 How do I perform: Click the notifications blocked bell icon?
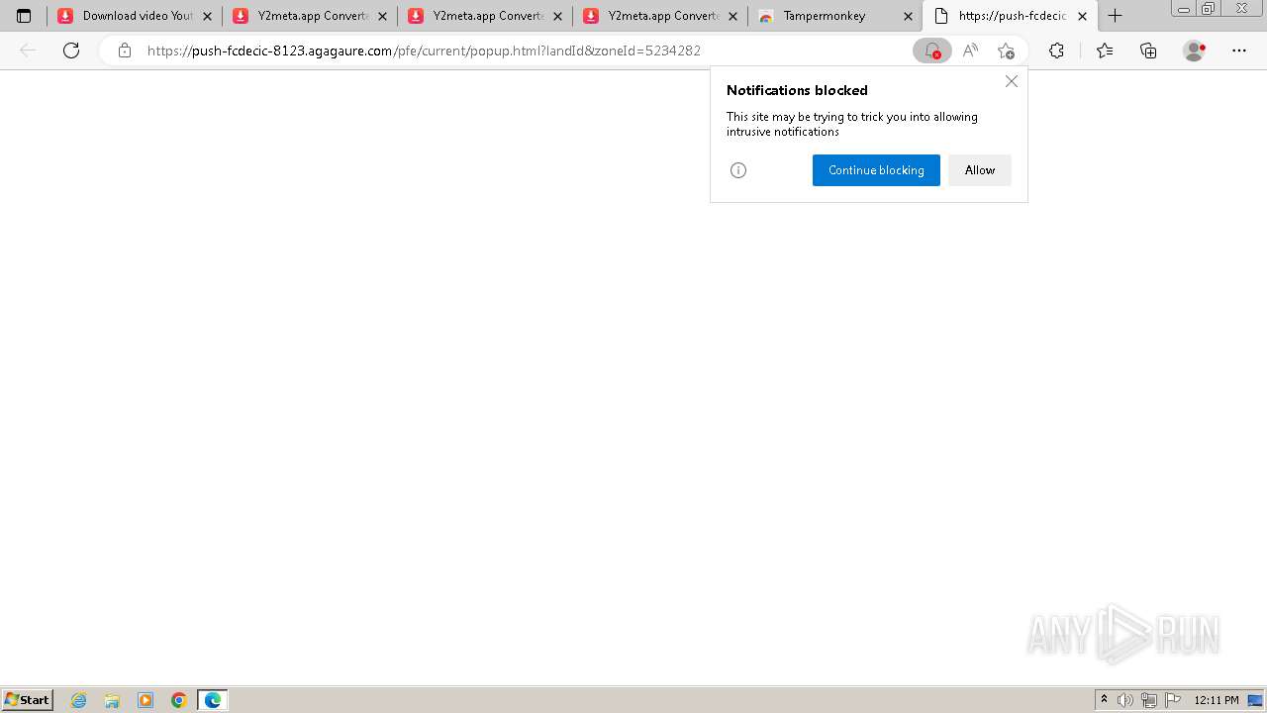point(932,51)
